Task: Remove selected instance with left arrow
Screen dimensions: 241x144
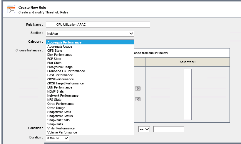Action: (138, 99)
